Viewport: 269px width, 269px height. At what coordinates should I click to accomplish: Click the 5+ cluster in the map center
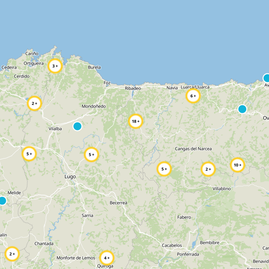coord(164,168)
